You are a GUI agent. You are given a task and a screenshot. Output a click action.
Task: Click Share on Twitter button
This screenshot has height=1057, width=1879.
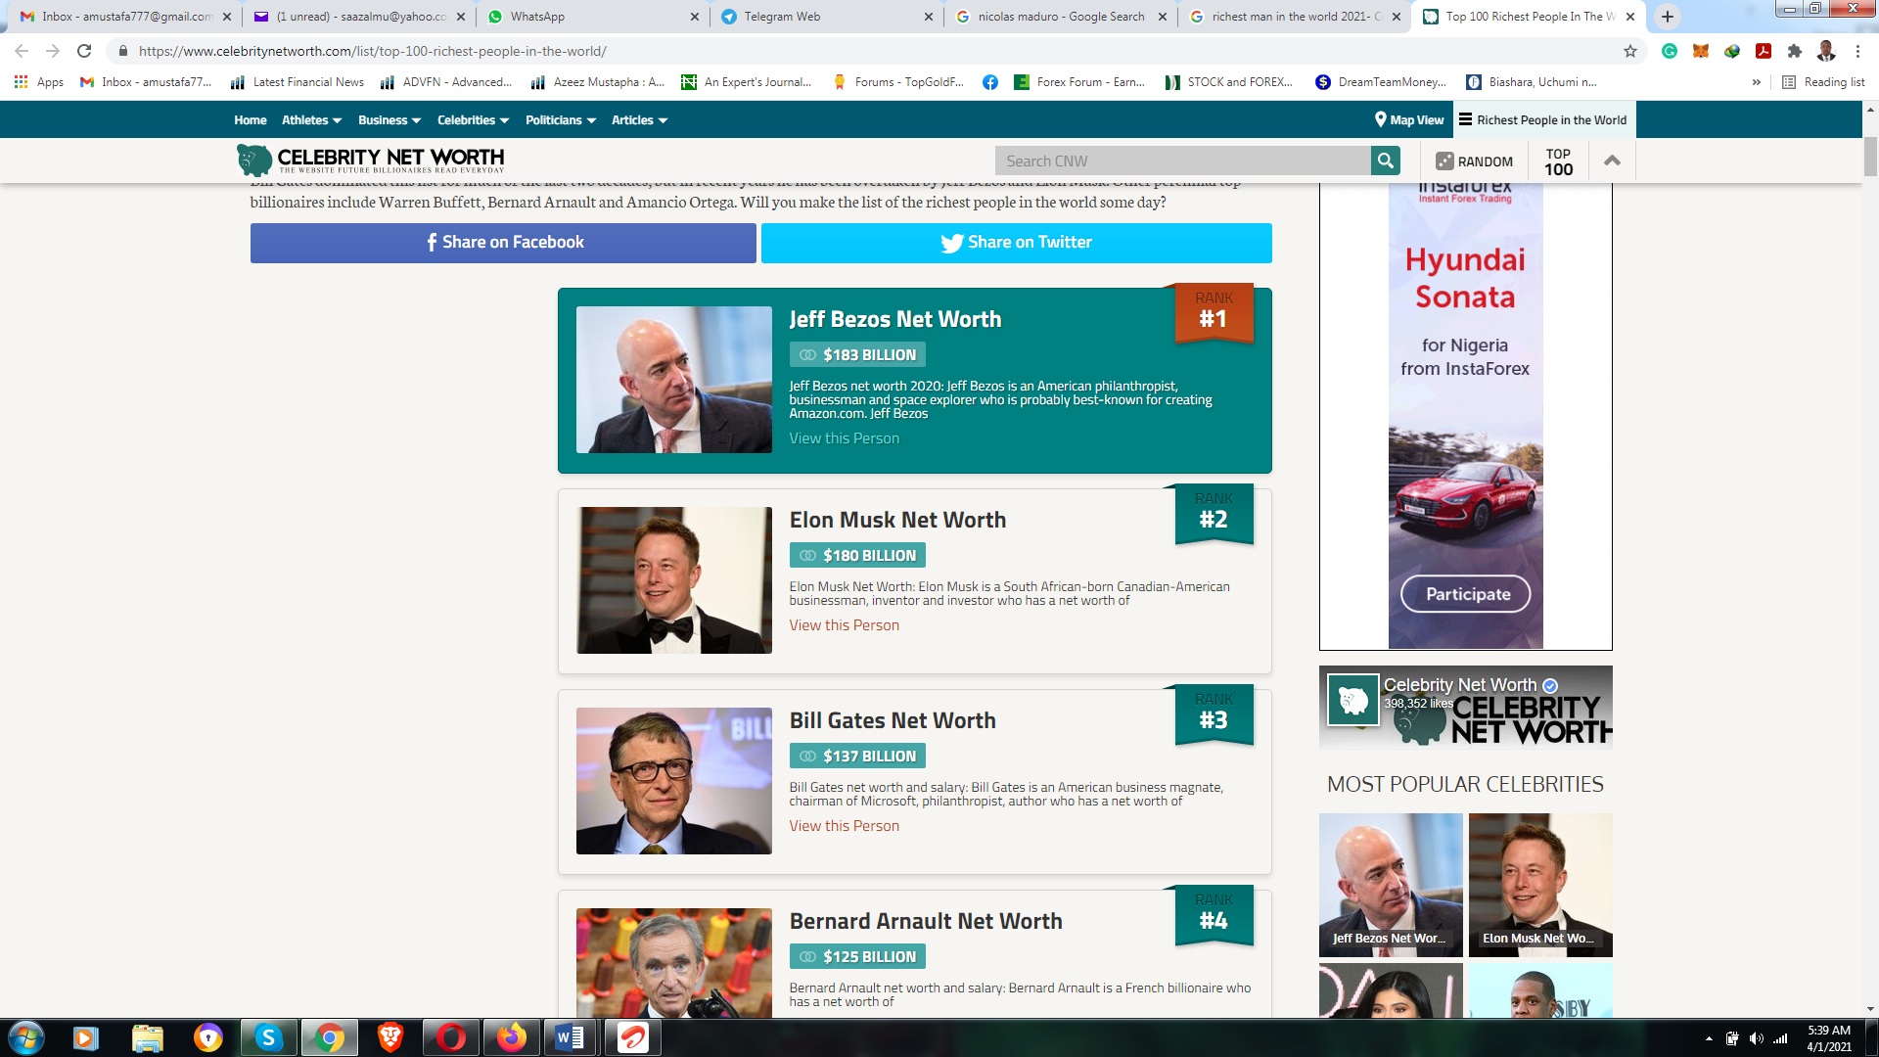coord(1017,243)
